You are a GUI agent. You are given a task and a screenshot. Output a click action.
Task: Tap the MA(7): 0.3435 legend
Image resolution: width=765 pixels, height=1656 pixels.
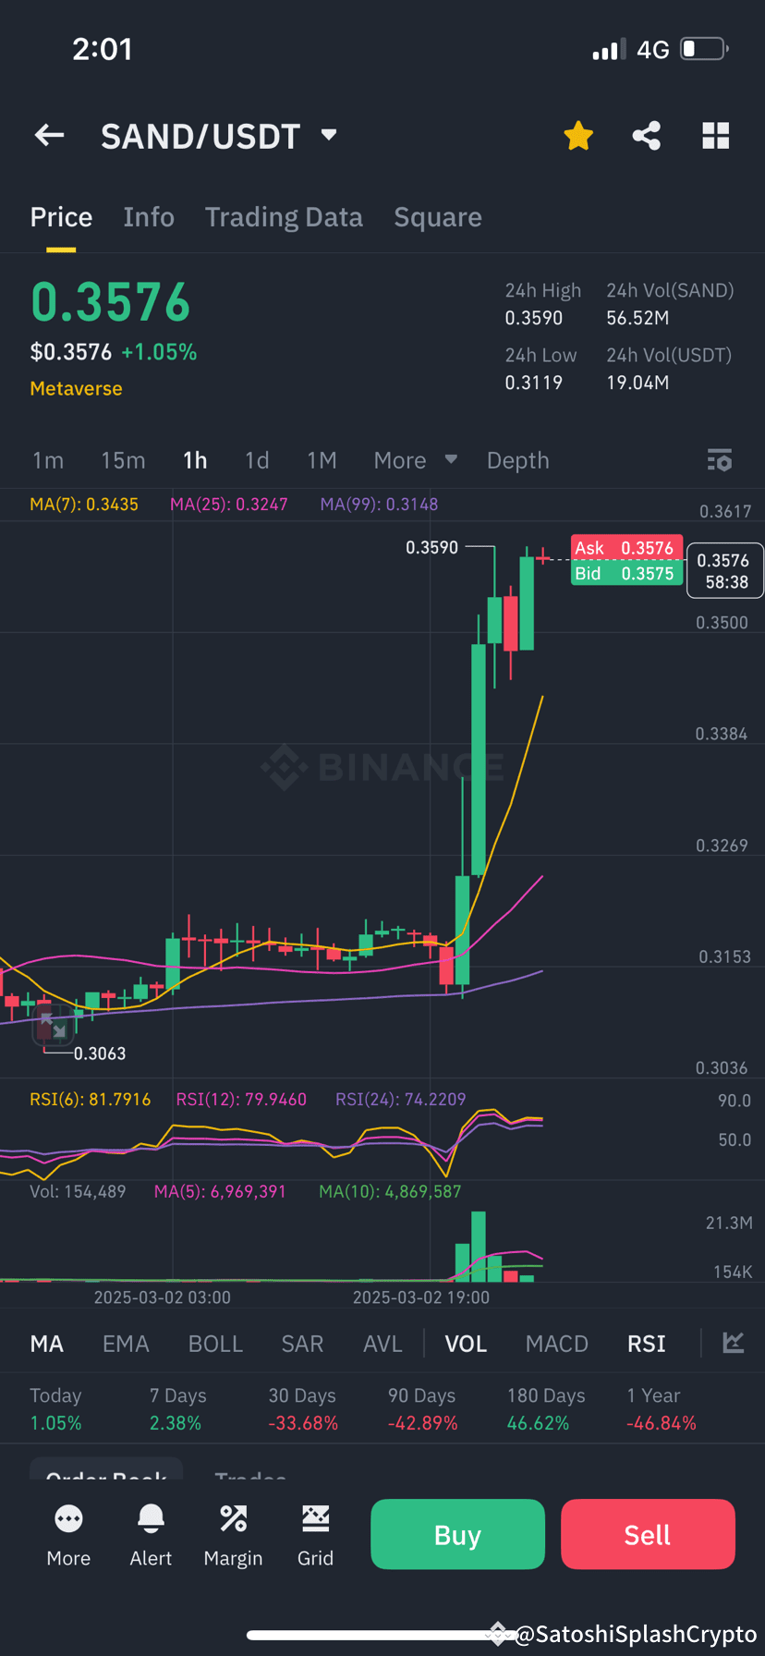point(84,505)
